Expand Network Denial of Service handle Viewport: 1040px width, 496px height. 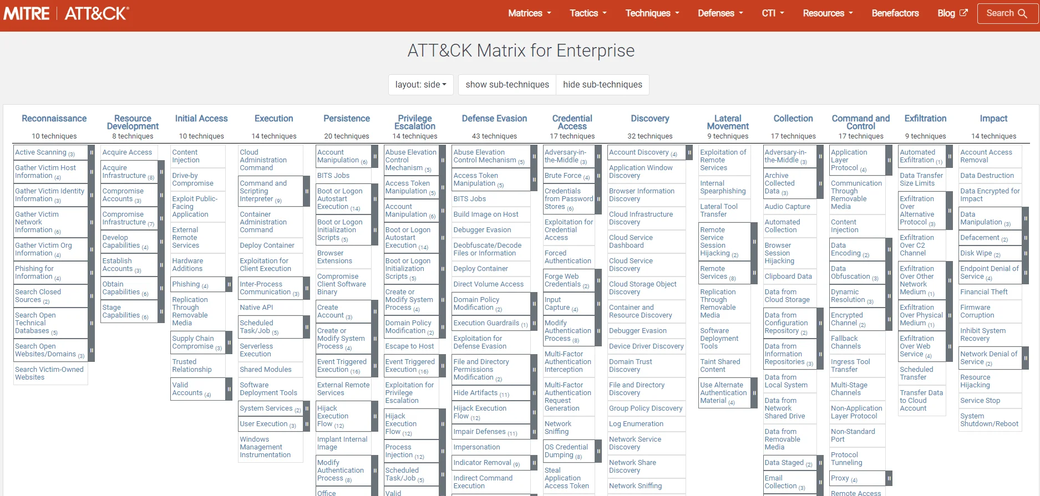tap(1026, 358)
